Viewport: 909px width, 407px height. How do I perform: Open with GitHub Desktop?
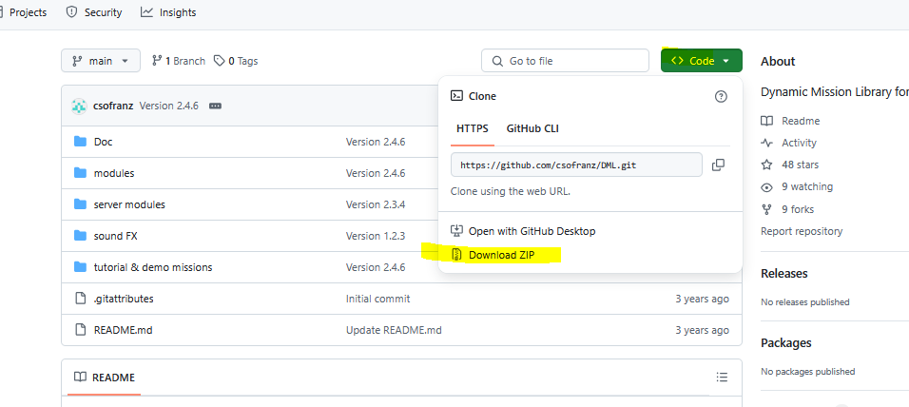pyautogui.click(x=523, y=231)
